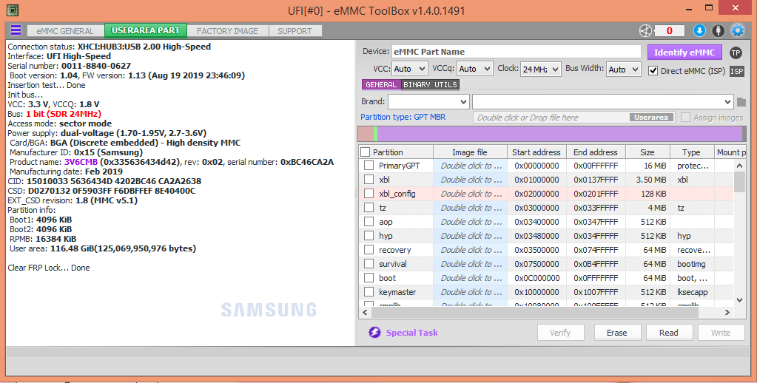Image resolution: width=757 pixels, height=383 pixels.
Task: Click the counter field showing 0
Action: [x=669, y=31]
